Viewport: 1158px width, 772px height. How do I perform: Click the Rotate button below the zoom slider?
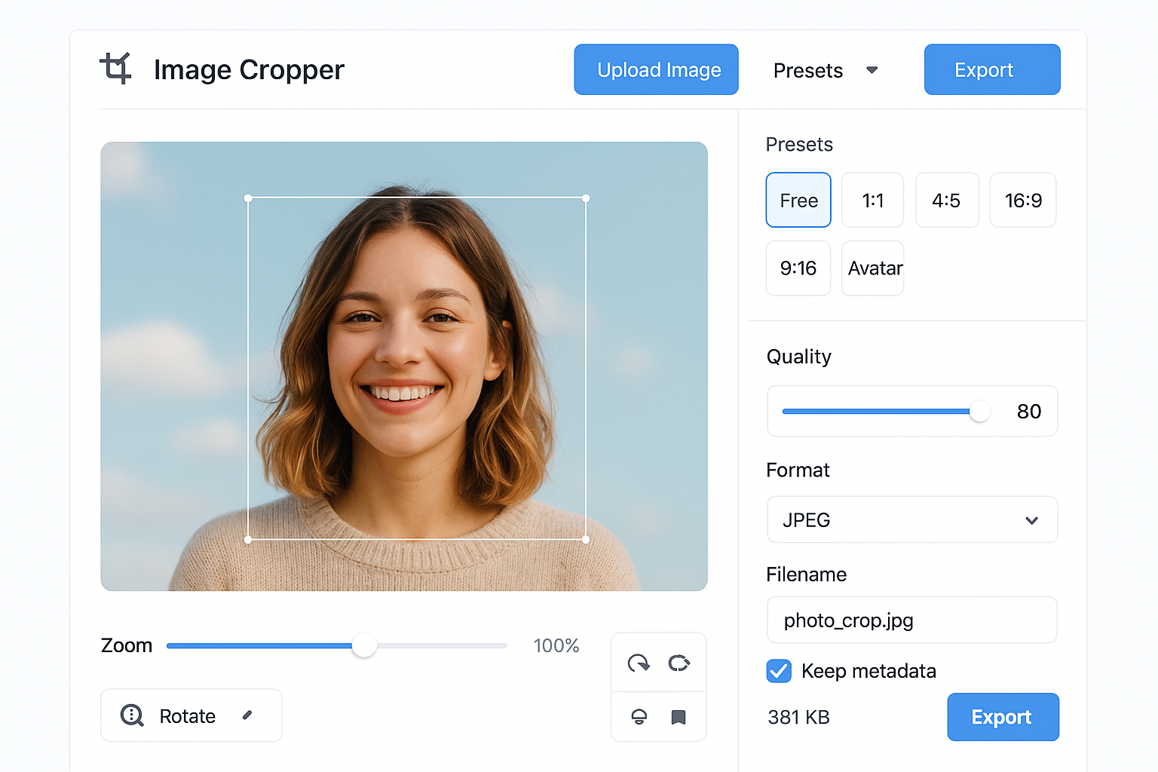point(191,715)
